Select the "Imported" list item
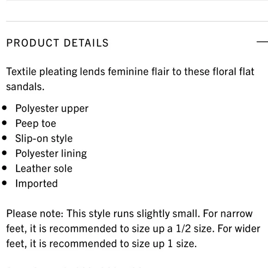Image resolution: width=268 pixels, height=268 pixels. coord(37,184)
